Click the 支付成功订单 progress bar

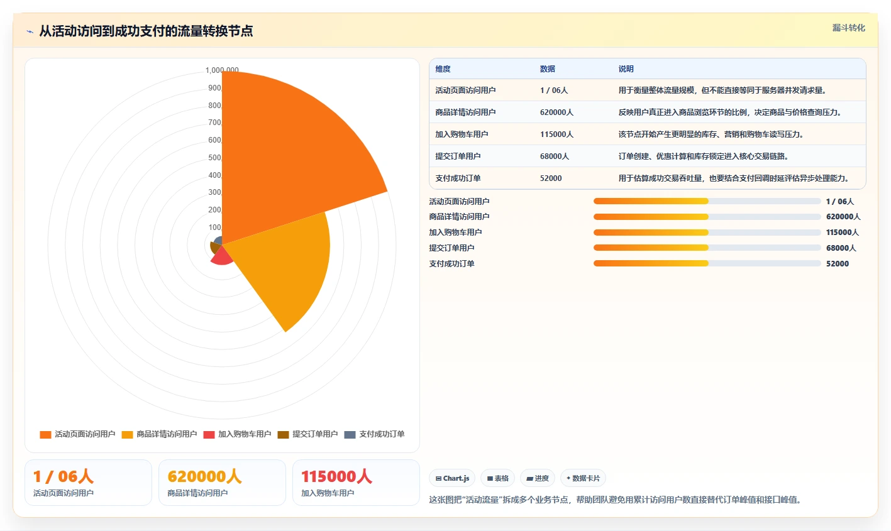pos(707,263)
